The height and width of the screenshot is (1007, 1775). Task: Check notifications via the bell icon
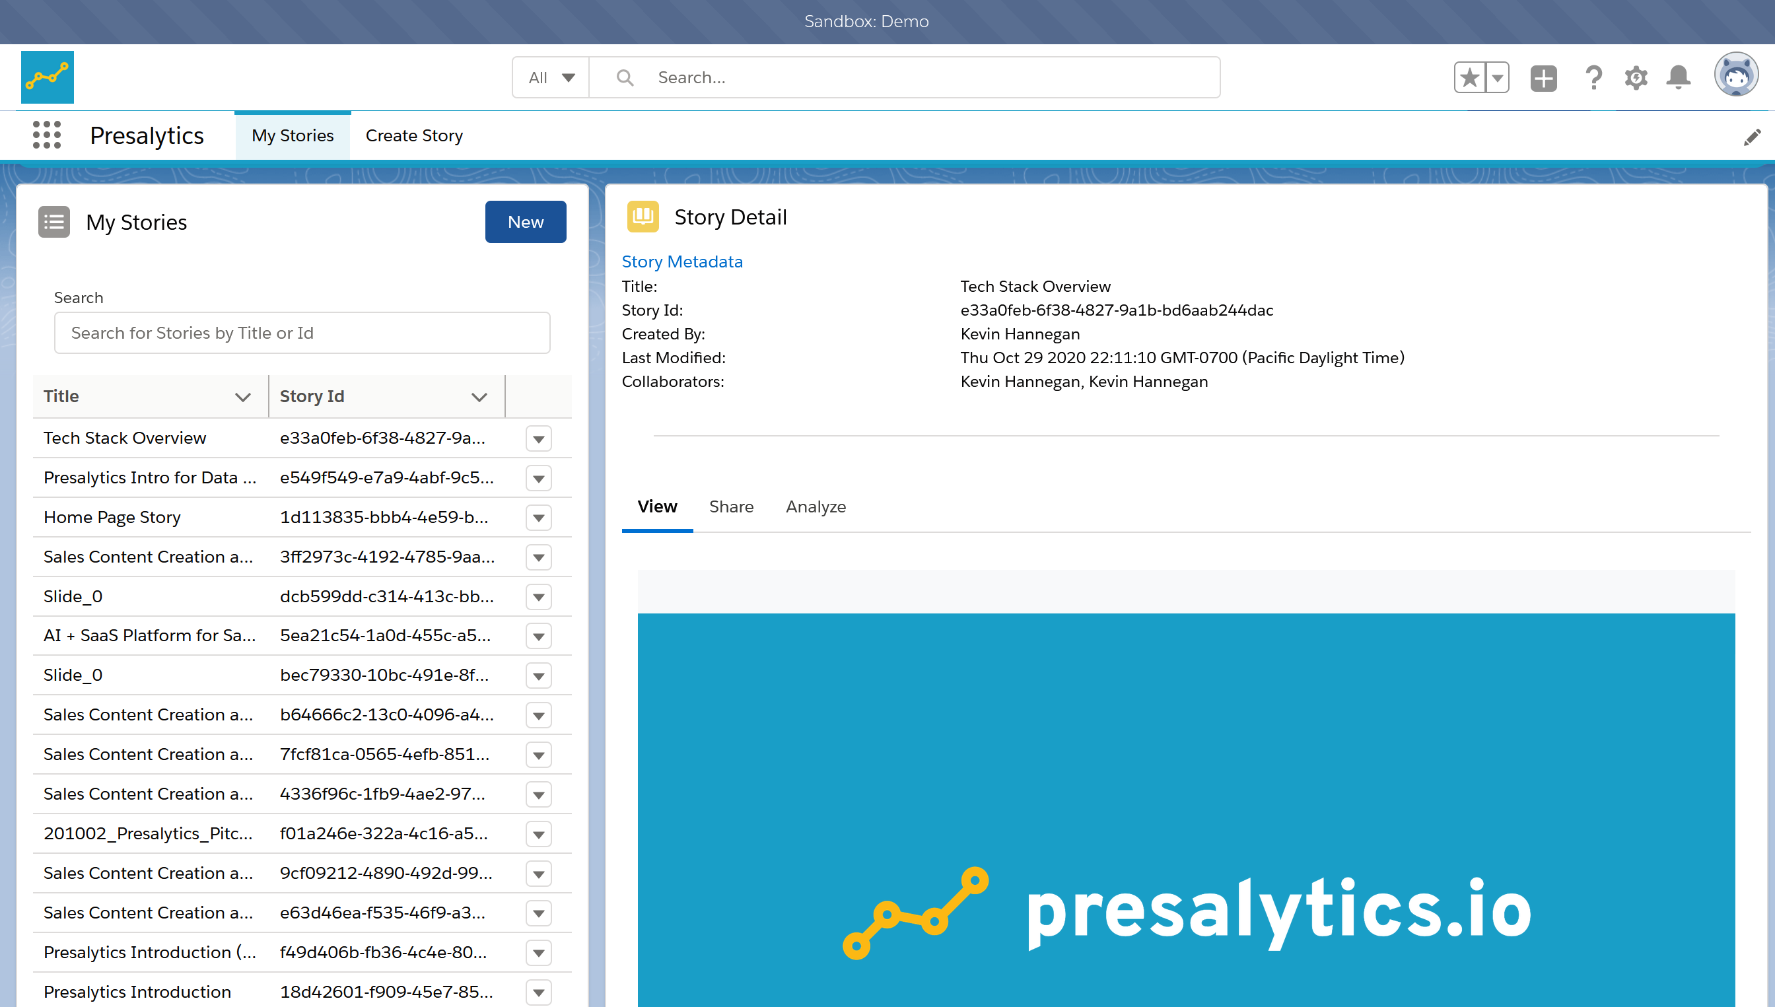[x=1679, y=77]
